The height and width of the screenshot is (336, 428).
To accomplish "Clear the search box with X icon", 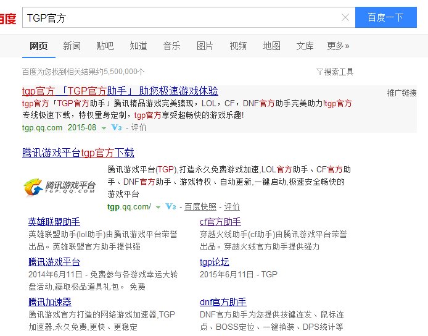I will (345, 17).
